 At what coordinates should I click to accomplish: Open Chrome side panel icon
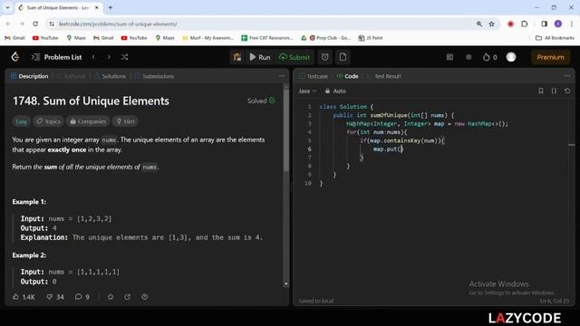point(544,24)
